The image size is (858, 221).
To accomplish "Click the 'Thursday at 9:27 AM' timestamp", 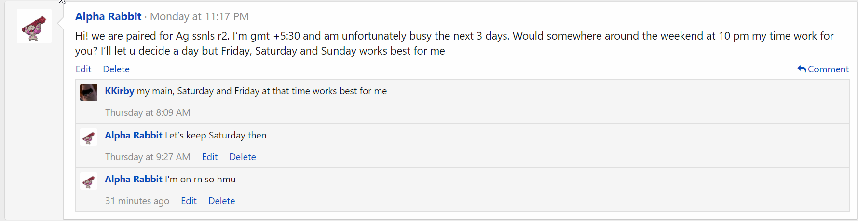I will 148,157.
